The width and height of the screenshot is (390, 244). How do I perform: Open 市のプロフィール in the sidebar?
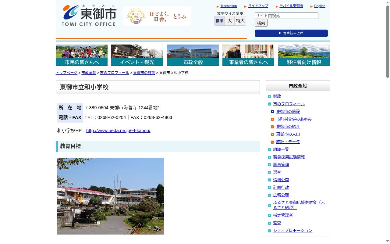289,104
